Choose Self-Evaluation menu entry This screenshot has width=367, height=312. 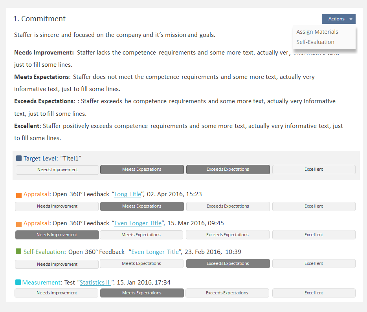(315, 42)
